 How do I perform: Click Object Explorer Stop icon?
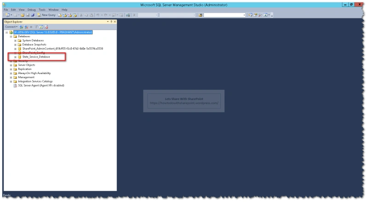coord(31,27)
